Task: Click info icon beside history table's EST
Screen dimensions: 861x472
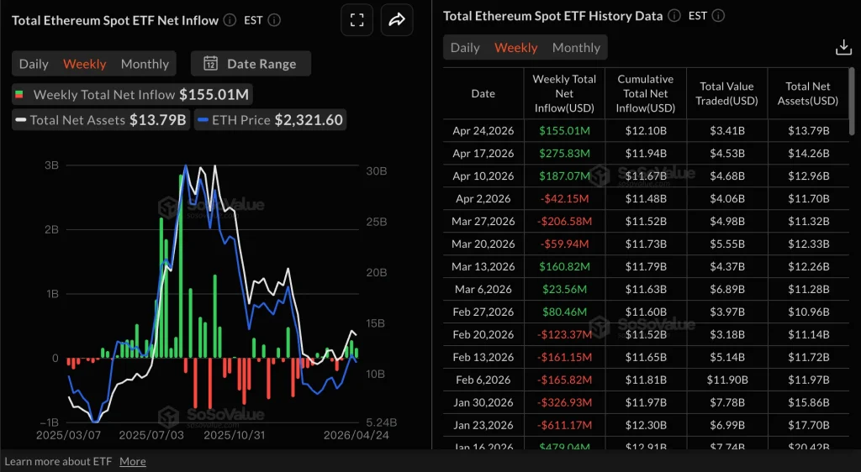Action: click(718, 16)
